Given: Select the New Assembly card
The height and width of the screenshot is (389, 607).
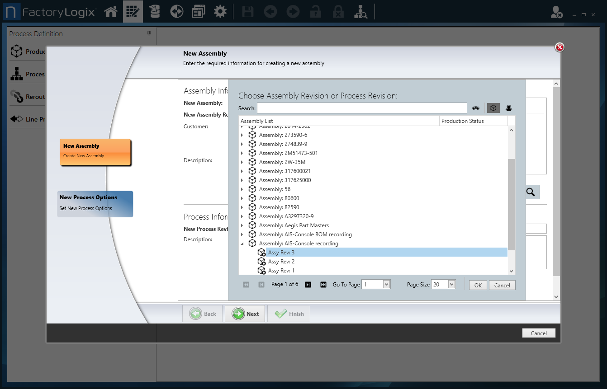Looking at the screenshot, I should click(x=95, y=152).
